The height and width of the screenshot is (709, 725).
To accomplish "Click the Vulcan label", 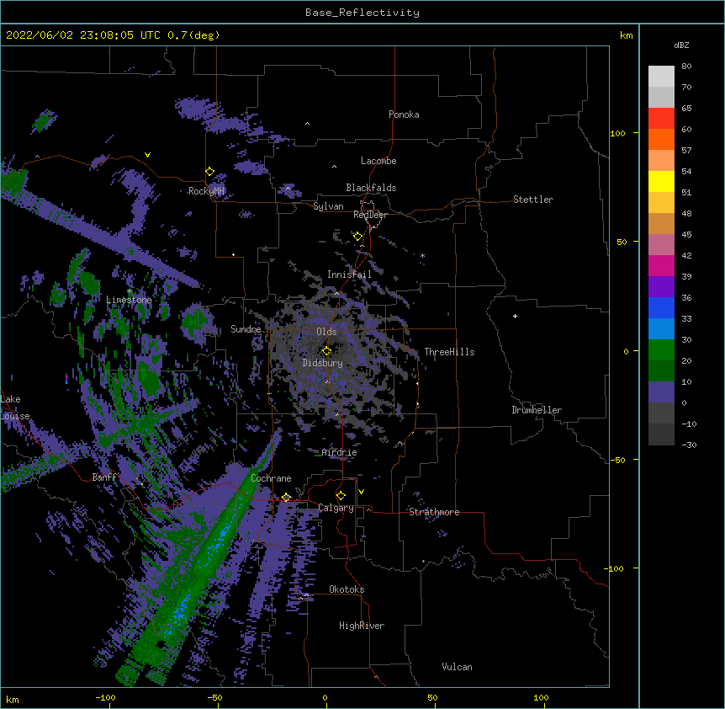I will [x=457, y=667].
